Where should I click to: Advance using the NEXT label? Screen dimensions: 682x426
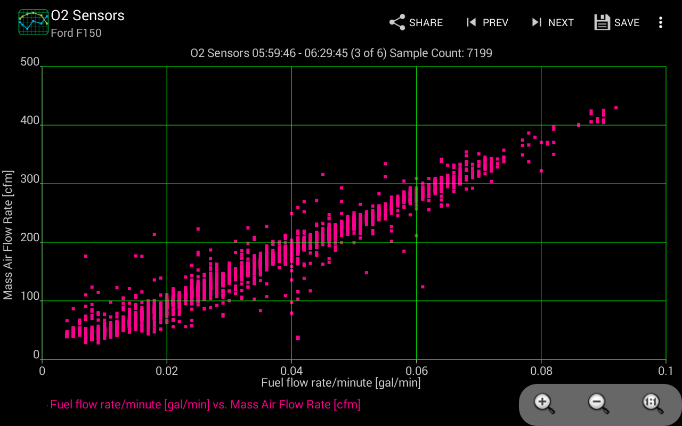561,23
